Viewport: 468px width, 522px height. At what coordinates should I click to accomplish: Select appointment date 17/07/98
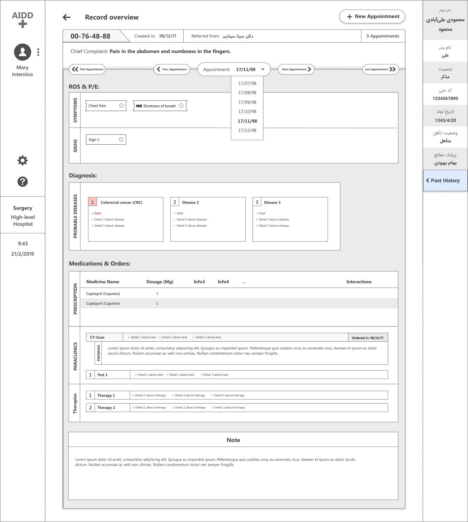247,83
